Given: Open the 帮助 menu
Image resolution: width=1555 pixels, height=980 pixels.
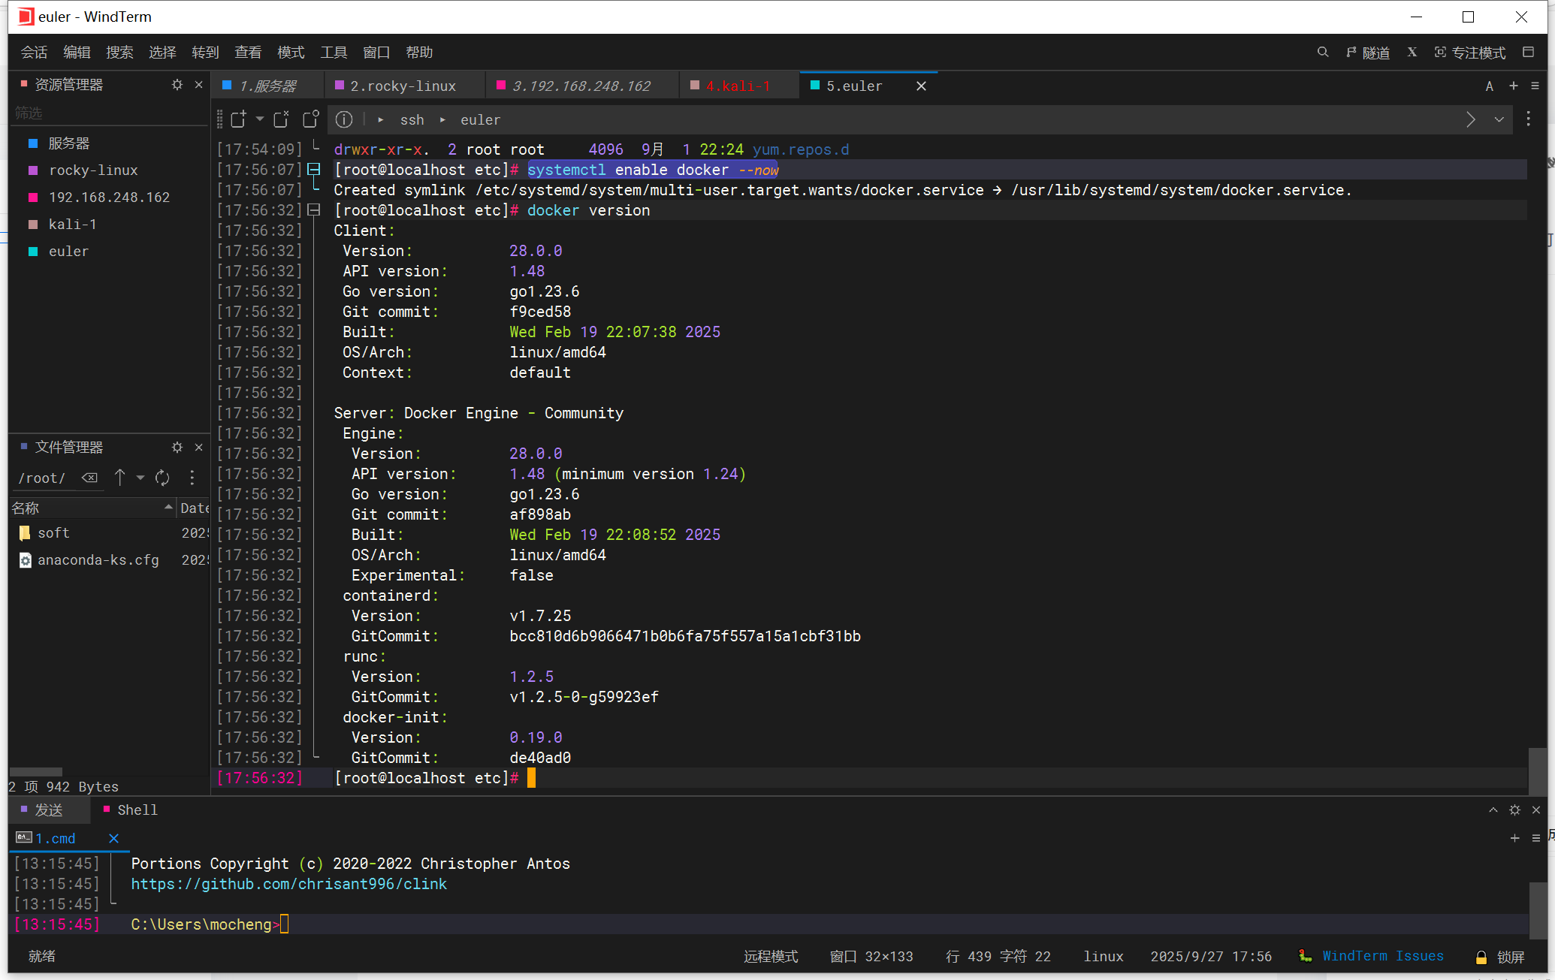Looking at the screenshot, I should coord(419,52).
